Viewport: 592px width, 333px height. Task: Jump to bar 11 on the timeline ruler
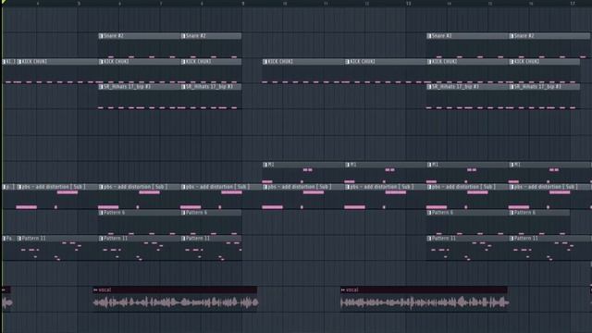[x=326, y=4]
